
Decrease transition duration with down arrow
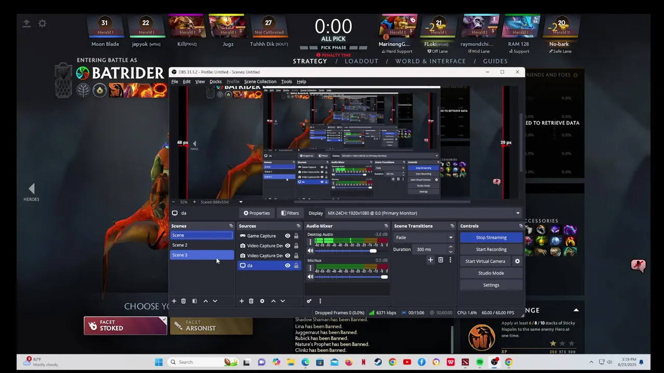(450, 251)
